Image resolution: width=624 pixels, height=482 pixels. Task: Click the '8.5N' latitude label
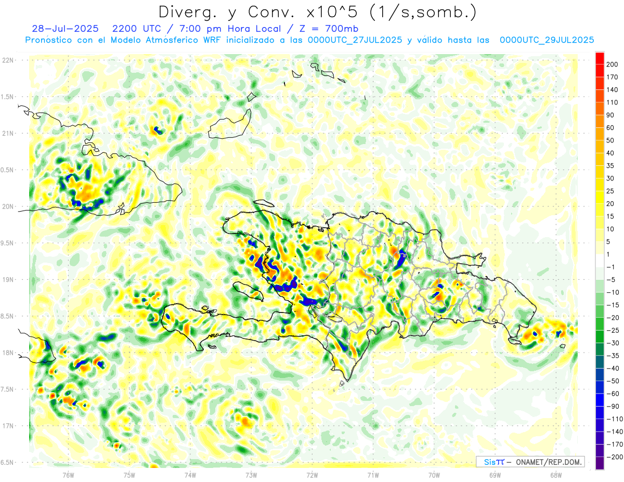click(x=8, y=316)
